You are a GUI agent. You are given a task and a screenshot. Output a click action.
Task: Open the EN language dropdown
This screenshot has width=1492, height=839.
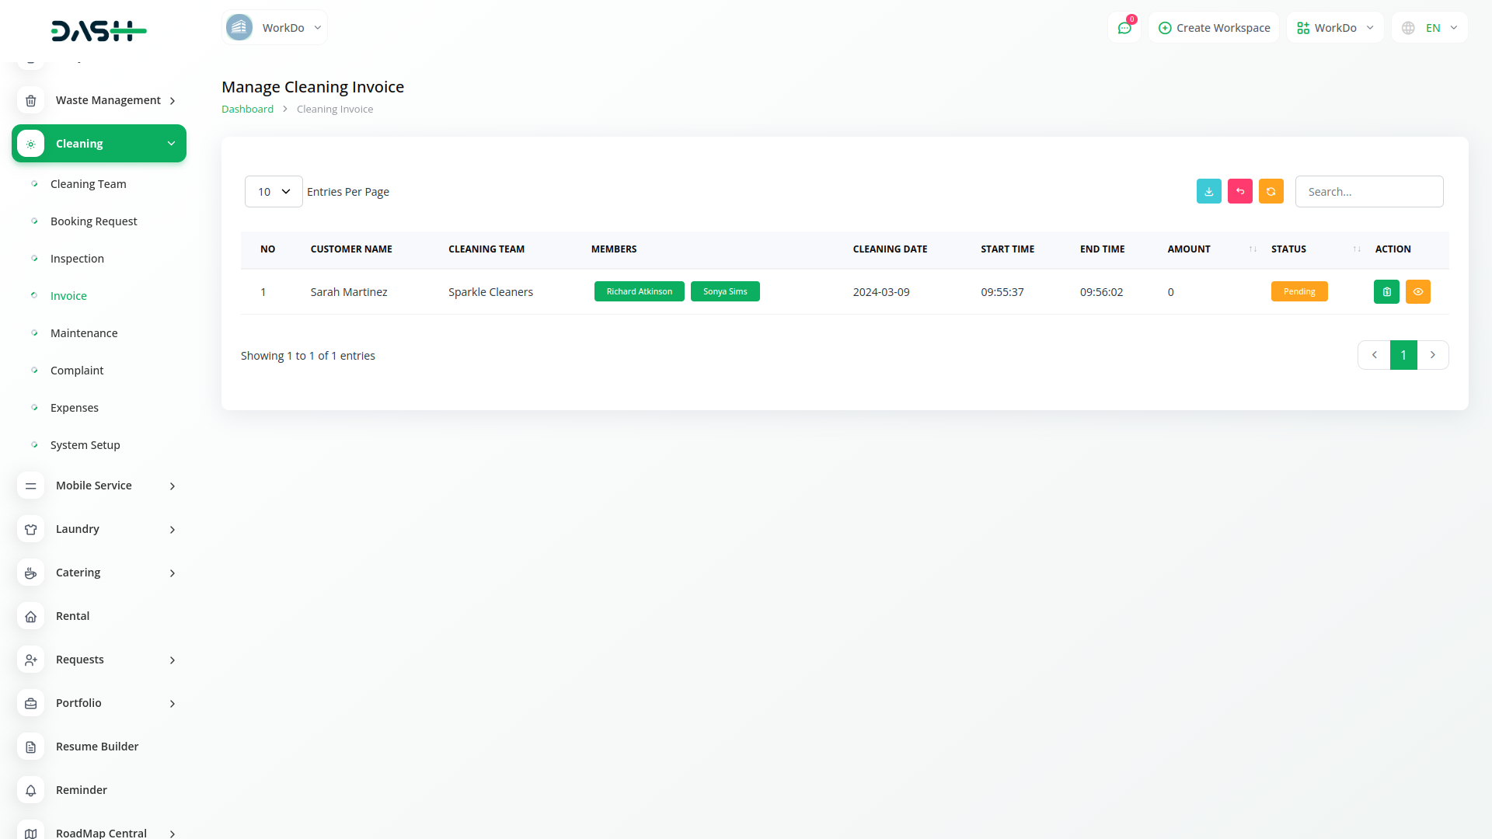(1430, 28)
